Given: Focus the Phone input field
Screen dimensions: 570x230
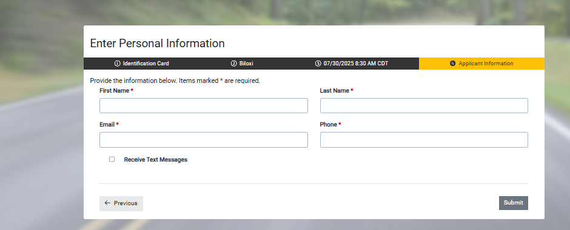Looking at the screenshot, I should [424, 140].
